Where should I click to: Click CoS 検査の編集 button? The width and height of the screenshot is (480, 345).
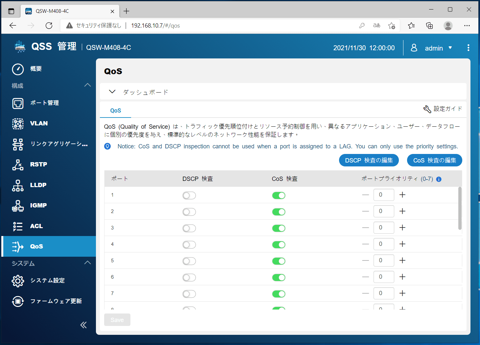[x=435, y=161]
